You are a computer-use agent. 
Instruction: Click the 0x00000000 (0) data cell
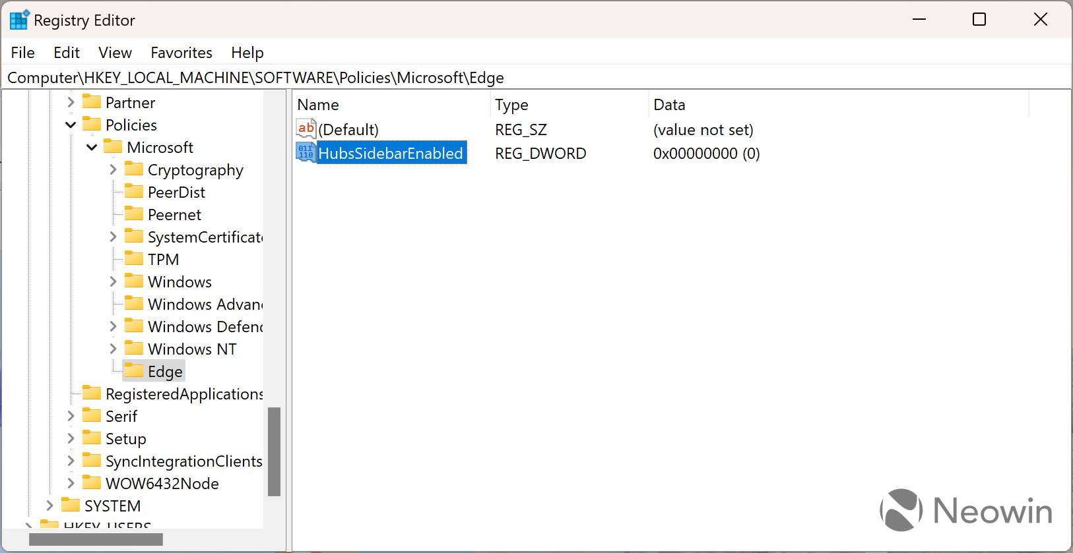707,153
